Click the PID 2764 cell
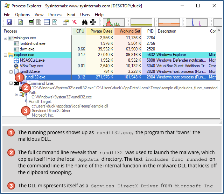Image resolution: width=224 pixels, height=194 pixels. [151, 38]
